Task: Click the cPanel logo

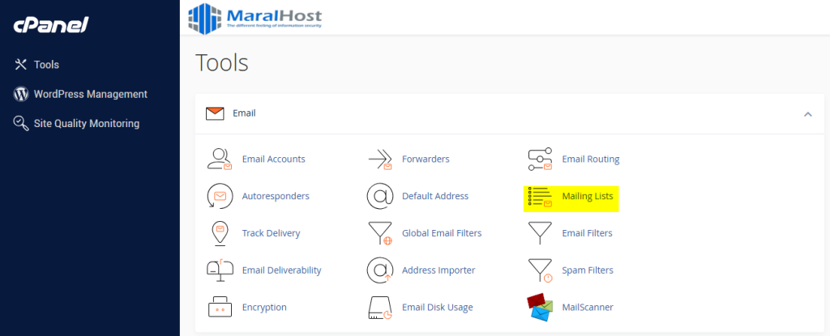Action: 51,24
